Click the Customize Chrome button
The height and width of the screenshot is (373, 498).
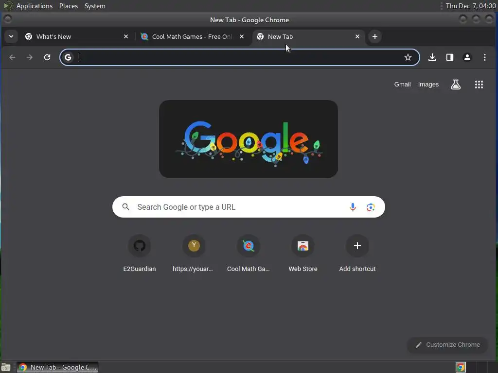tap(447, 345)
